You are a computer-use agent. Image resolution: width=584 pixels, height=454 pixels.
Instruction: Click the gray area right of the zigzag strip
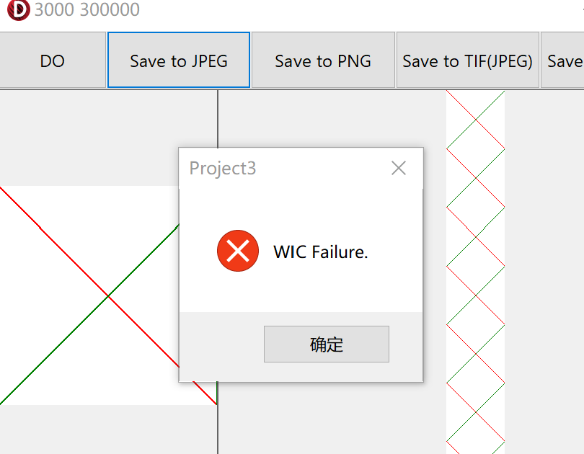click(544, 272)
